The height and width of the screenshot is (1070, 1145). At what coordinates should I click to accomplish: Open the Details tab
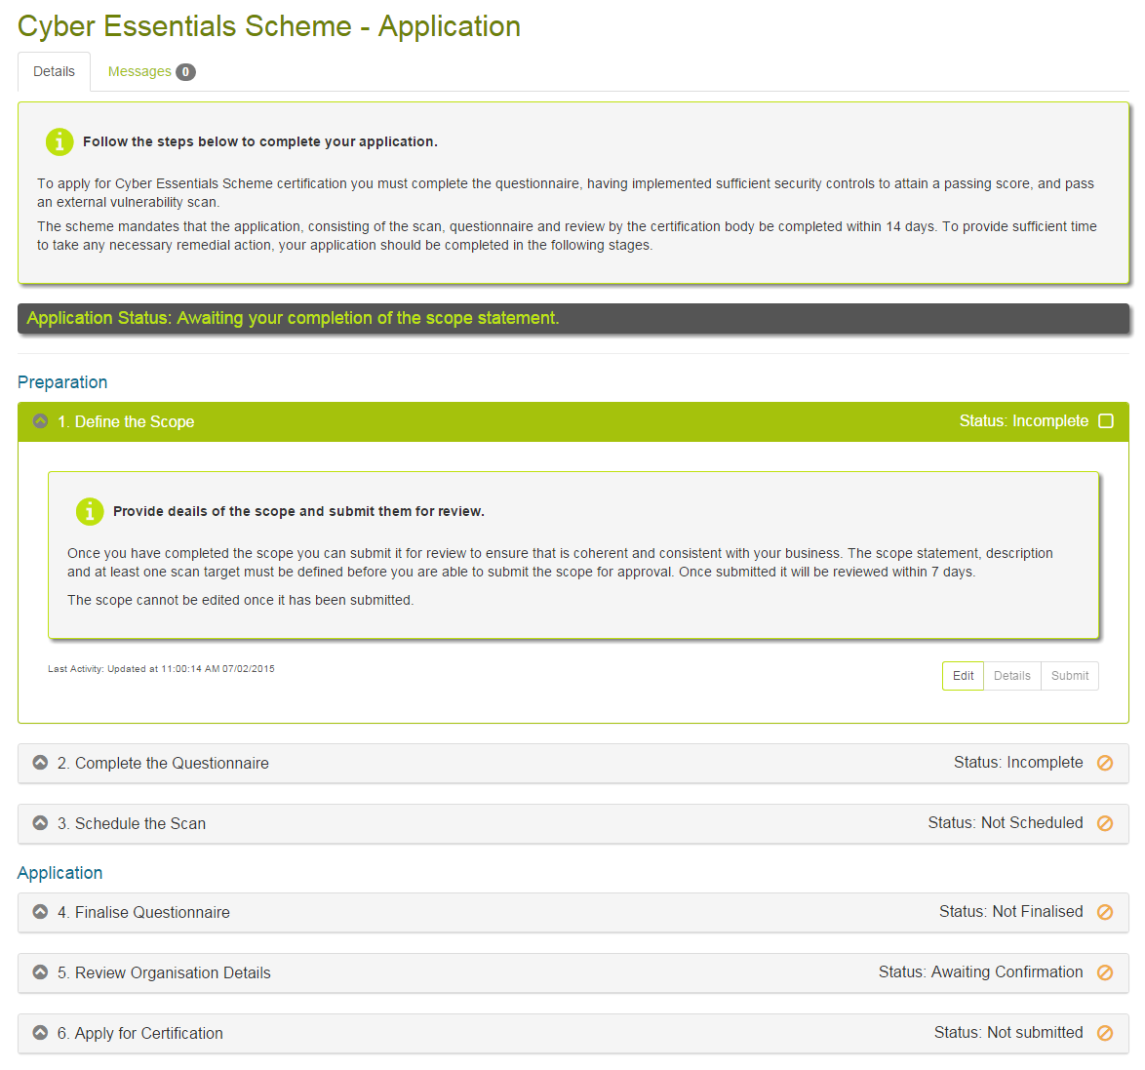(54, 71)
